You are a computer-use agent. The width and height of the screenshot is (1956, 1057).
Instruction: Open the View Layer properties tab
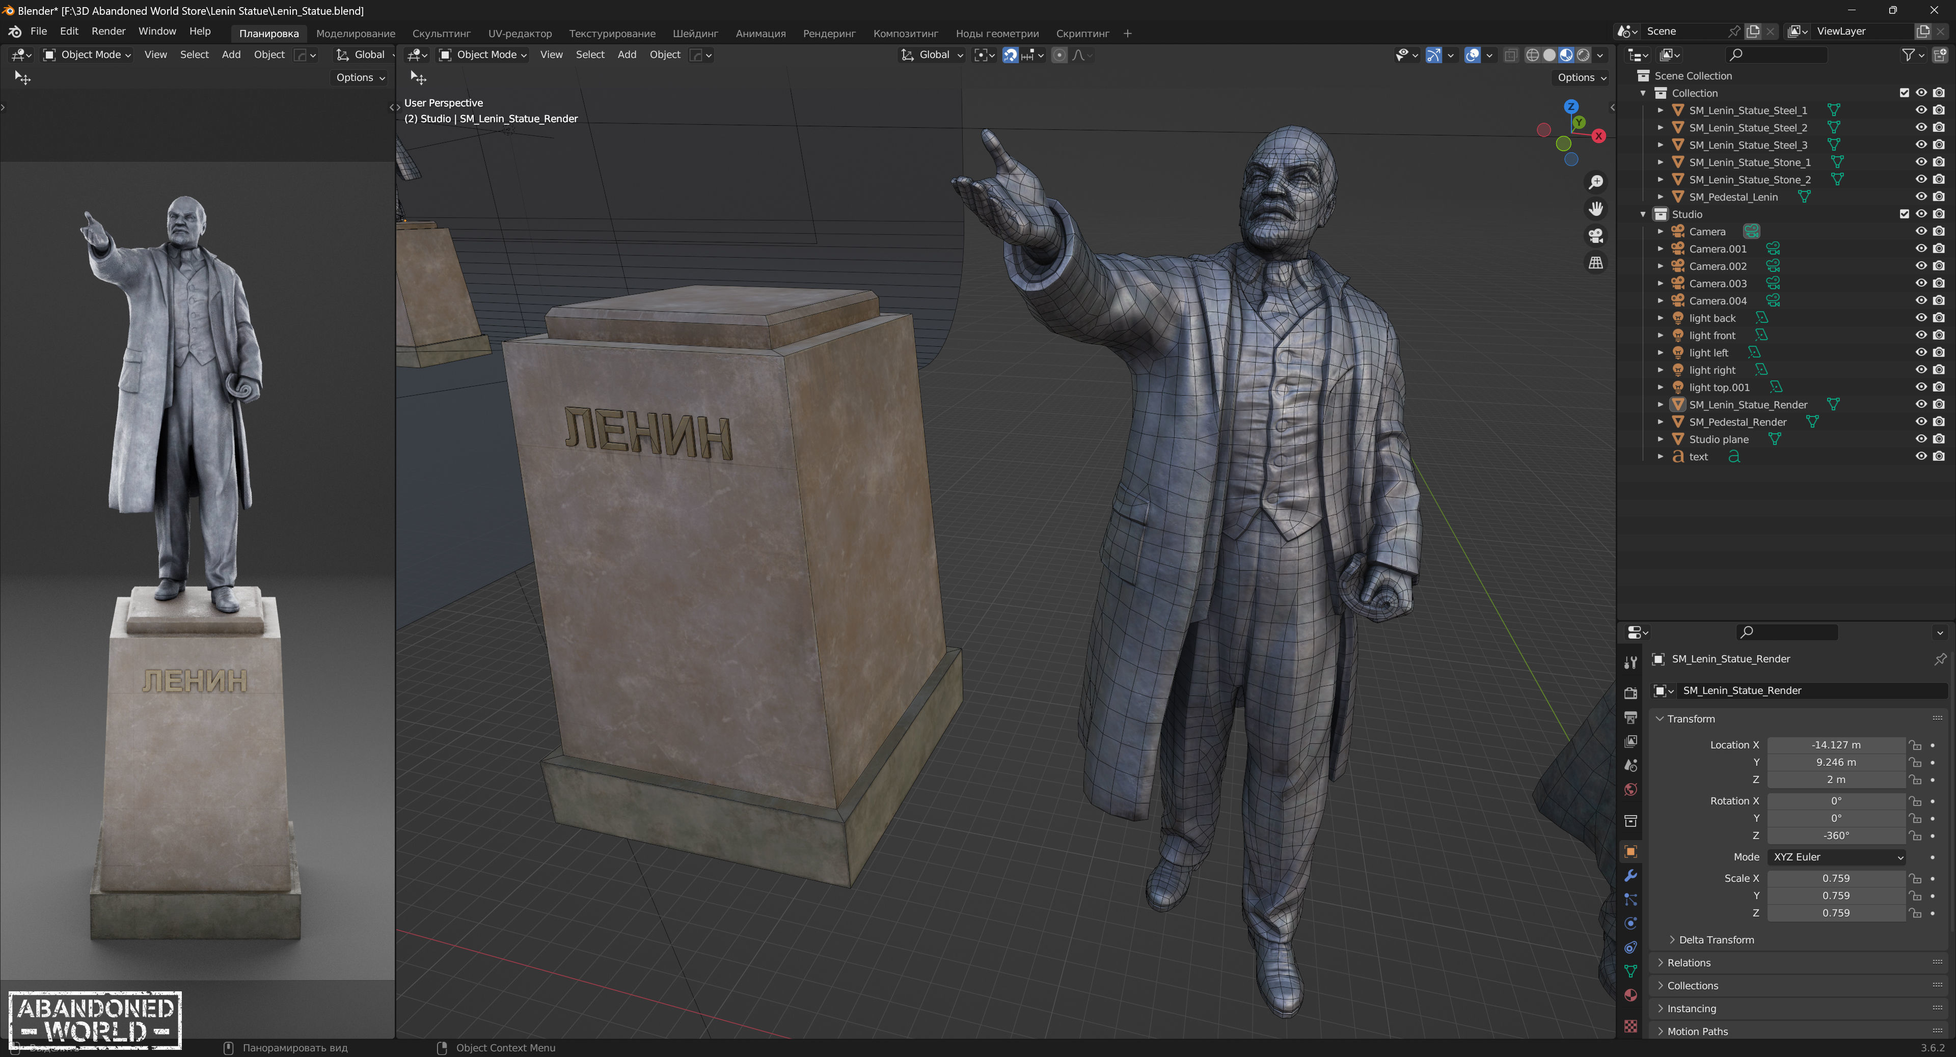tap(1630, 741)
